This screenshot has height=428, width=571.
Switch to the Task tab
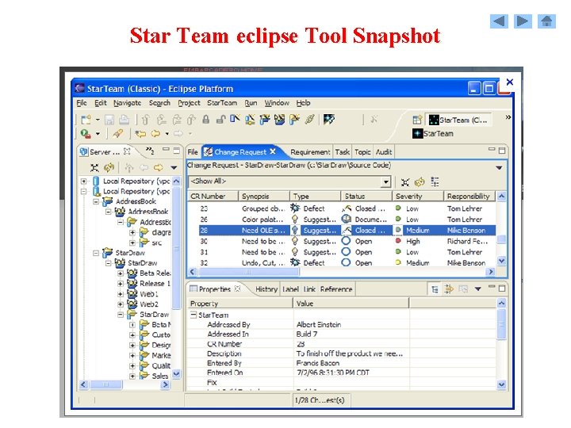tap(343, 152)
